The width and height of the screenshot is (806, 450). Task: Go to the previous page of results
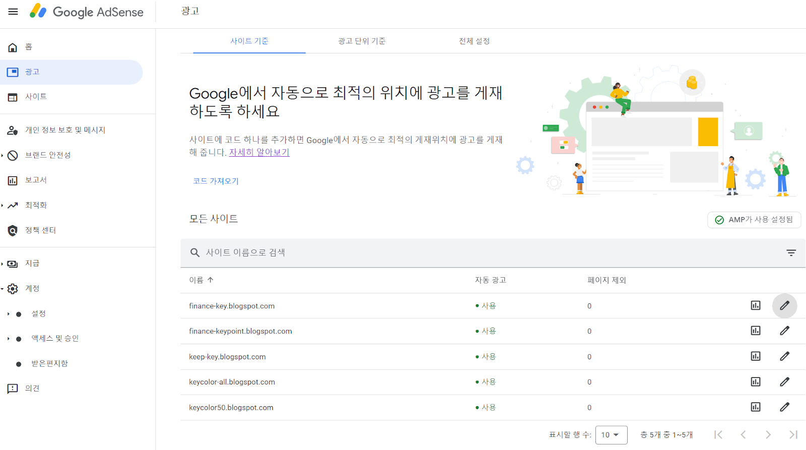(x=743, y=434)
